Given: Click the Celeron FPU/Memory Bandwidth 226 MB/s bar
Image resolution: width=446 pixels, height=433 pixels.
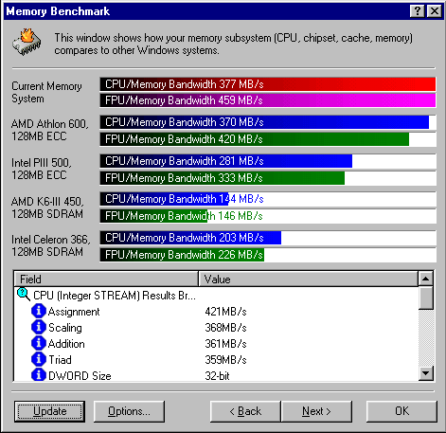Looking at the screenshot, I should click(x=268, y=255).
